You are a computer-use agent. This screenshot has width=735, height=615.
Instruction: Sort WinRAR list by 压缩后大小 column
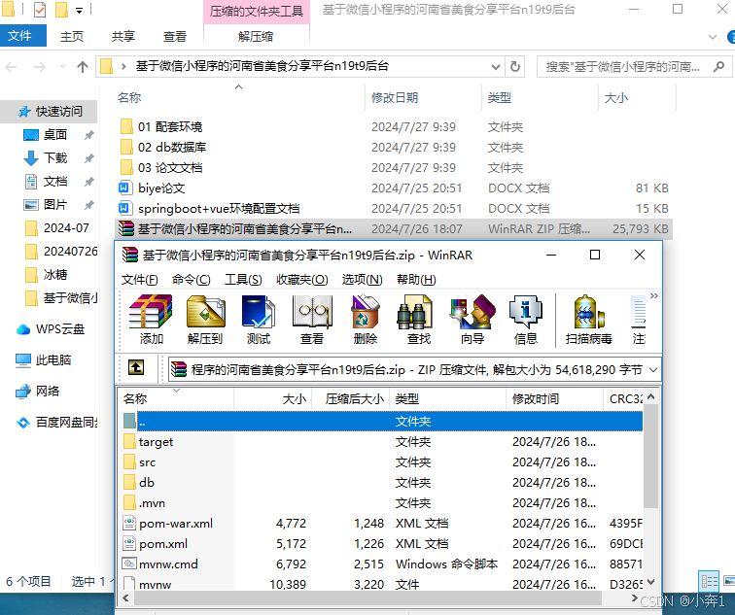coord(355,399)
